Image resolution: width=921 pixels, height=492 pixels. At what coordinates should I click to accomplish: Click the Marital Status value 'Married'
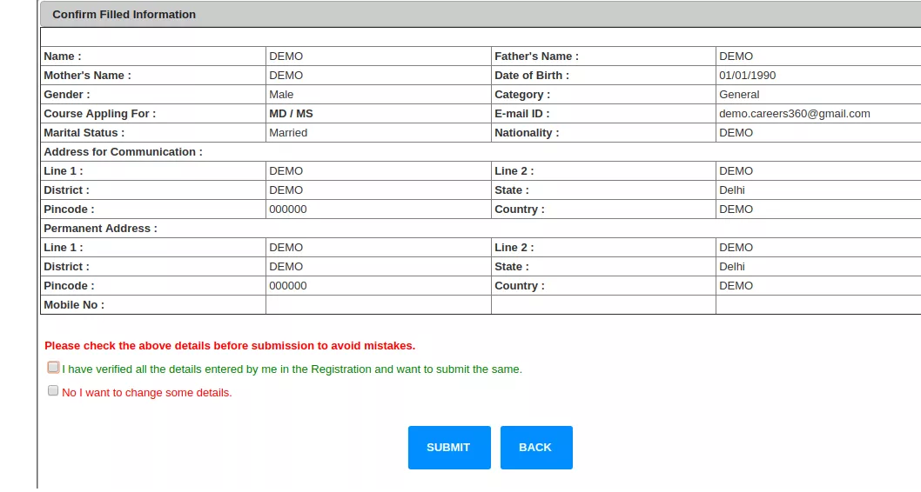point(288,133)
